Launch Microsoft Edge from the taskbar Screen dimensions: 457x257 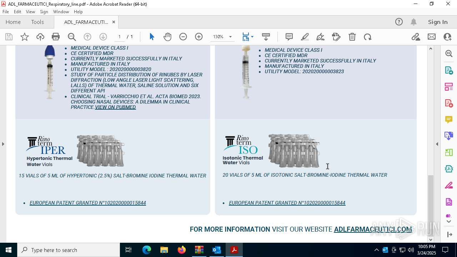pos(147,250)
